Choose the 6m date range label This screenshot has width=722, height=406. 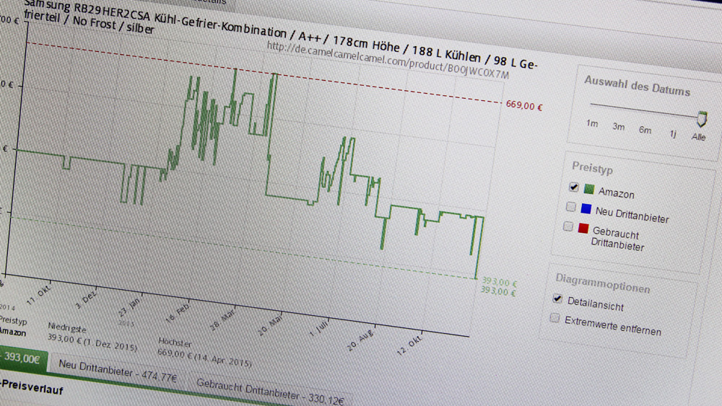(x=645, y=131)
